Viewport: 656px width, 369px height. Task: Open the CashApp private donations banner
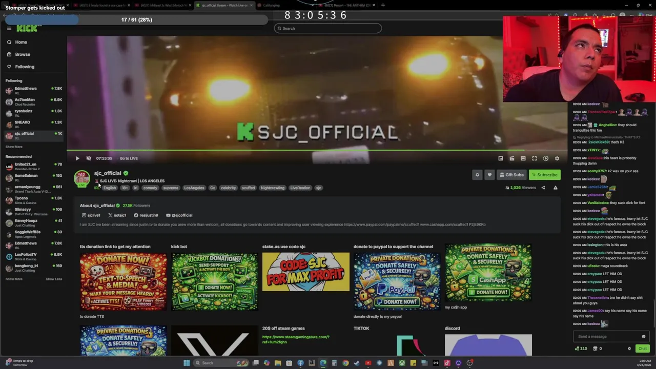tap(488, 273)
